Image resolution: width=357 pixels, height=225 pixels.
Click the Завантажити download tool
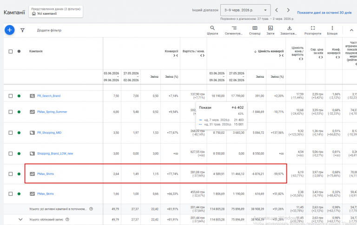pyautogui.click(x=289, y=30)
